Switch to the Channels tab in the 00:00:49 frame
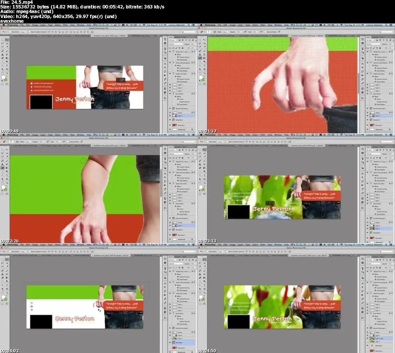The width and height of the screenshot is (395, 353). pos(177,37)
